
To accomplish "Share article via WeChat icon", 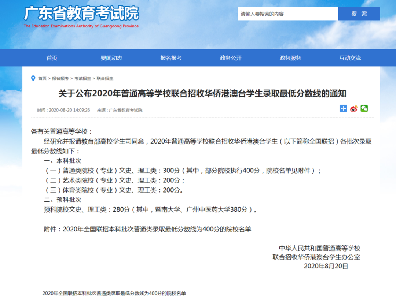I will click(x=364, y=108).
